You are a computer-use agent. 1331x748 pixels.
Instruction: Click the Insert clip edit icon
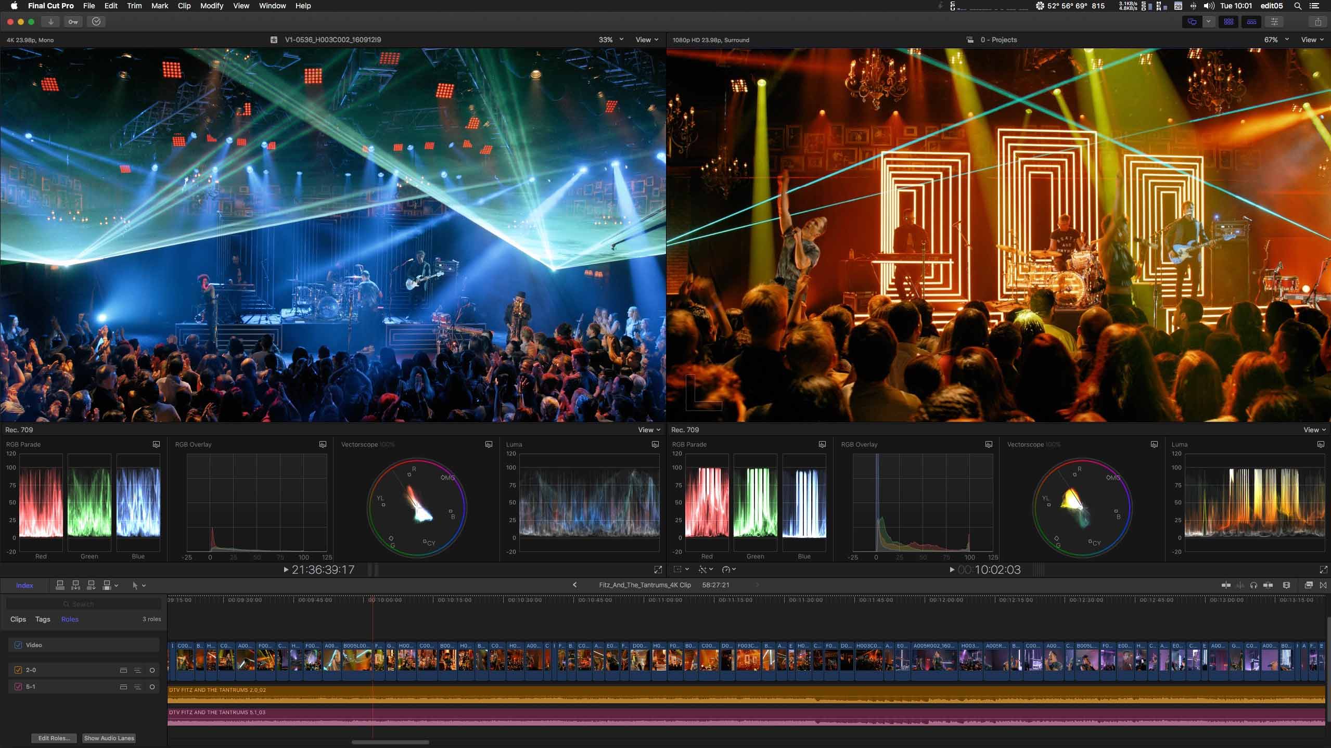coord(75,585)
